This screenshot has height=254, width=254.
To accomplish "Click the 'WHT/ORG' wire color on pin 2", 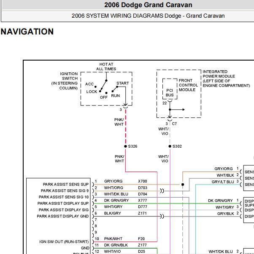I will coord(113,188).
